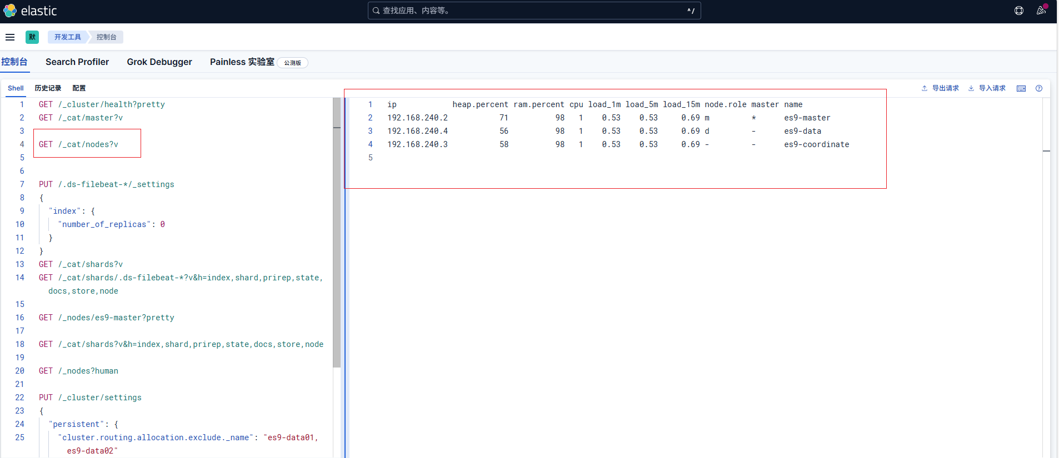Click PUT /.ds-filebeat-*/_settings line
Screen dimensions: 1059x458
pos(107,184)
